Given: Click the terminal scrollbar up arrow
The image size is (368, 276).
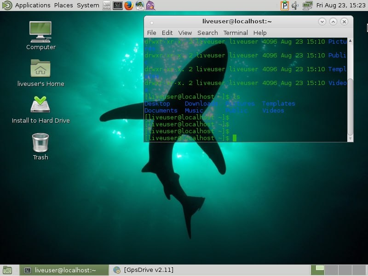Looking at the screenshot, I should 350,41.
